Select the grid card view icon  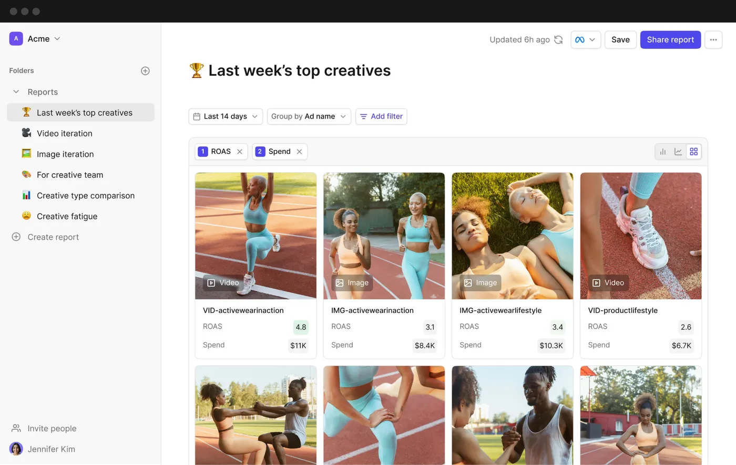pos(694,152)
